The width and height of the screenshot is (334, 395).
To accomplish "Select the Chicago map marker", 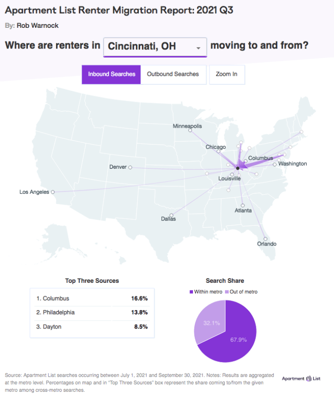I will pyautogui.click(x=218, y=151).
